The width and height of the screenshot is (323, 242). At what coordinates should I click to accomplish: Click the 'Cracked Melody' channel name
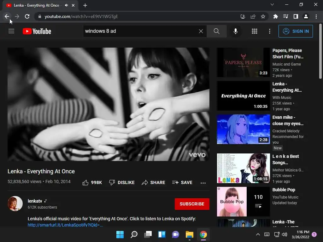click(286, 131)
